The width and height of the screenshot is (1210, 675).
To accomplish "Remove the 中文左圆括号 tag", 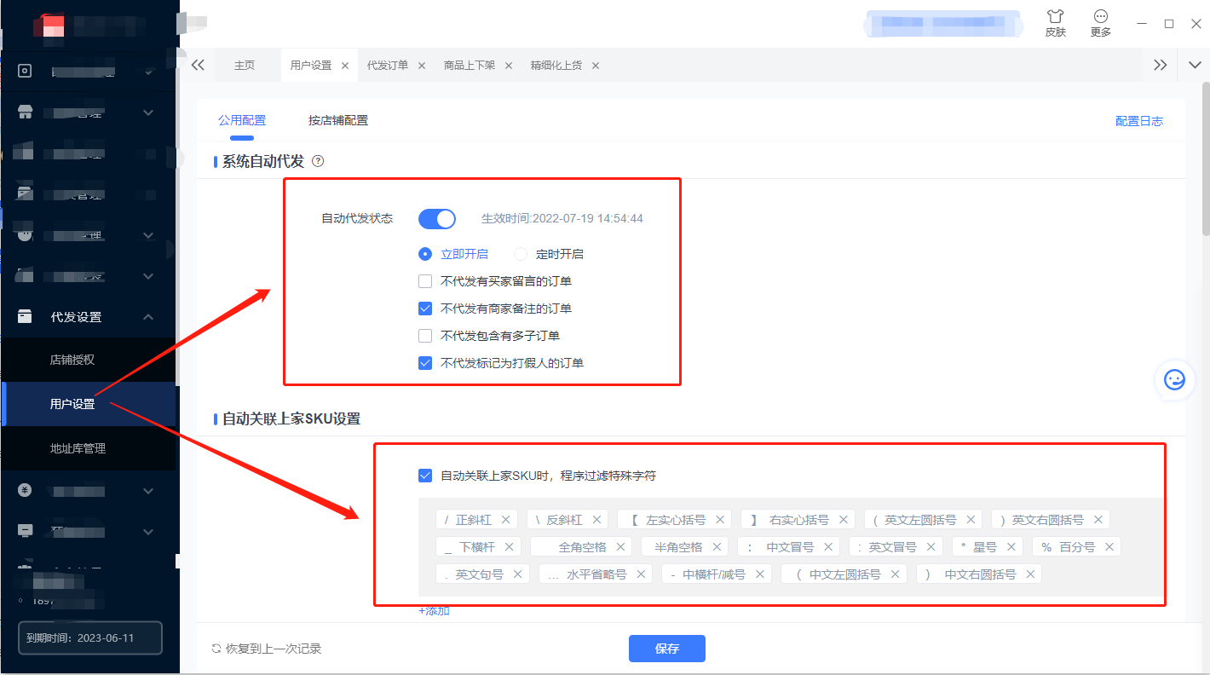I will [895, 574].
